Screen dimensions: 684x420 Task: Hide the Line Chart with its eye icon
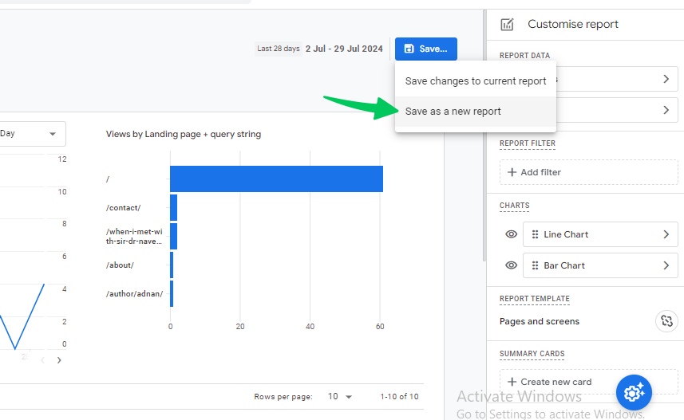click(x=512, y=234)
